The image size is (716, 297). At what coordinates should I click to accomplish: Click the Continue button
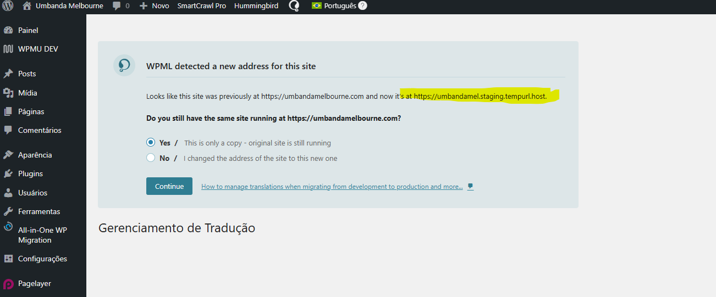(169, 186)
